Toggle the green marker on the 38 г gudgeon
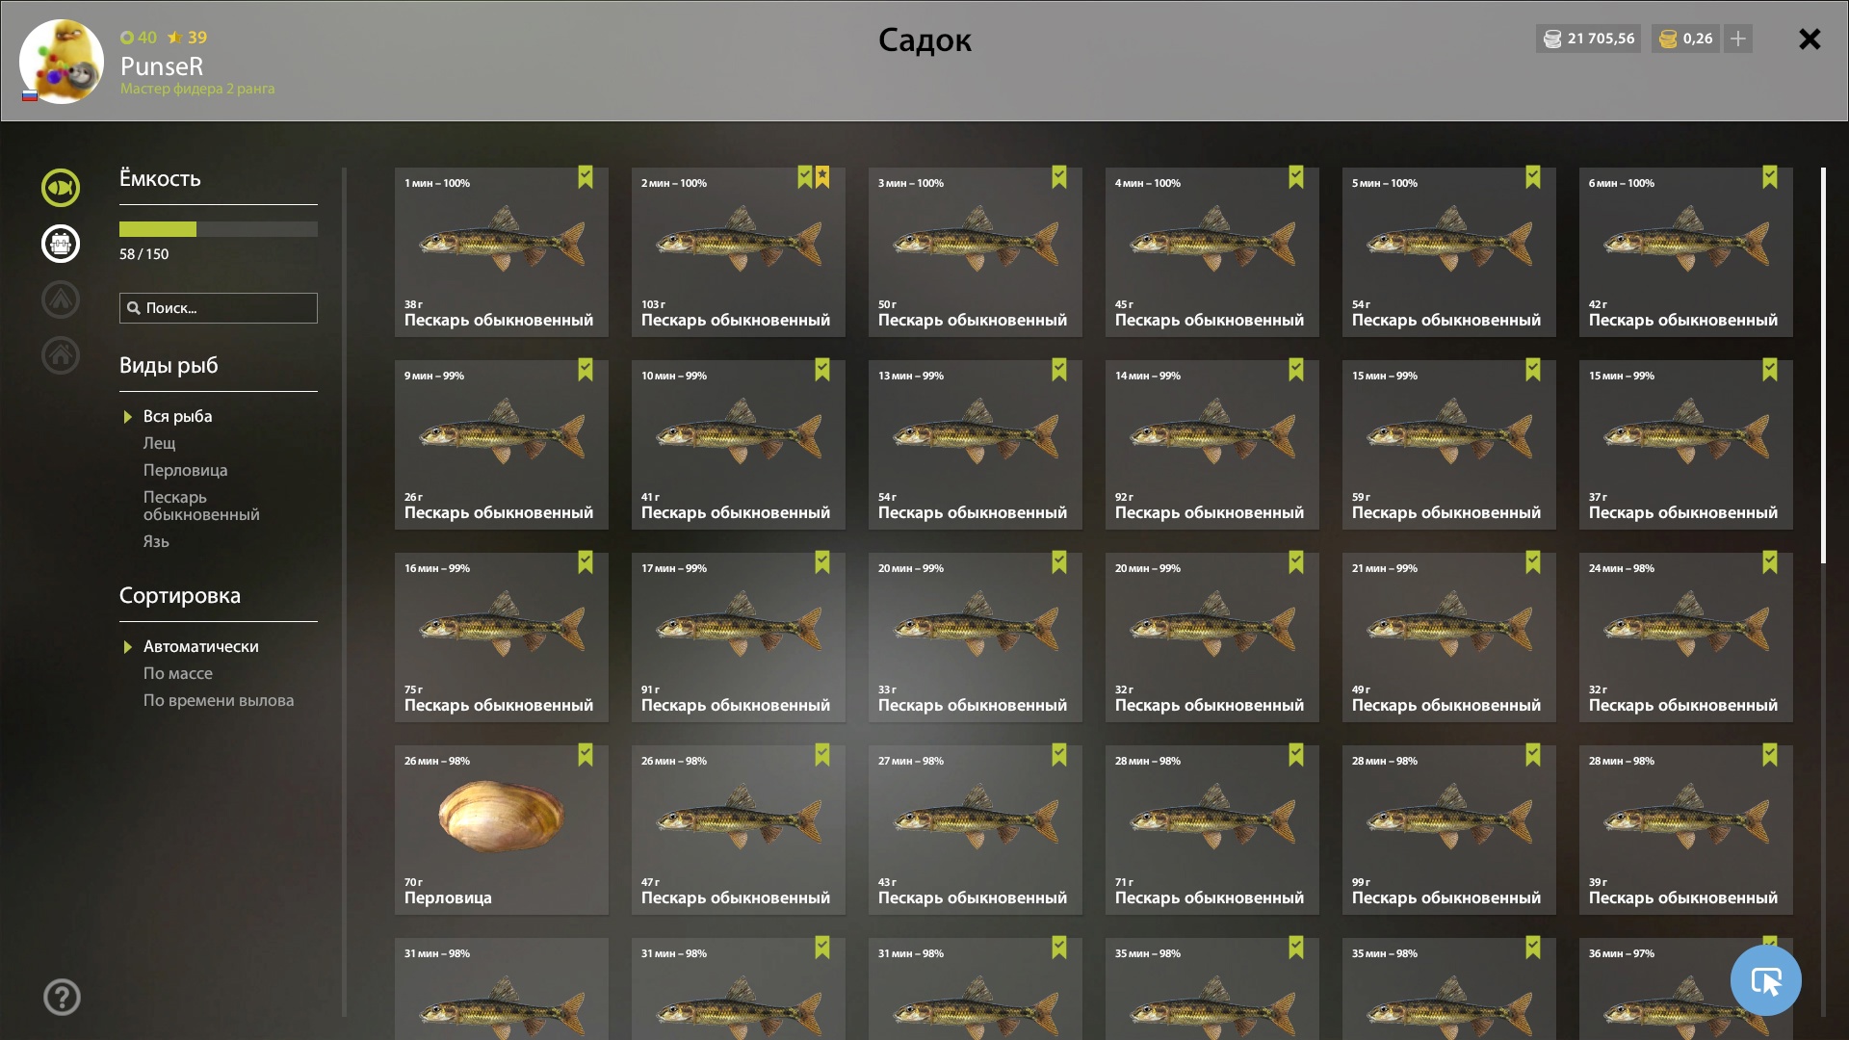The image size is (1849, 1040). click(x=586, y=177)
